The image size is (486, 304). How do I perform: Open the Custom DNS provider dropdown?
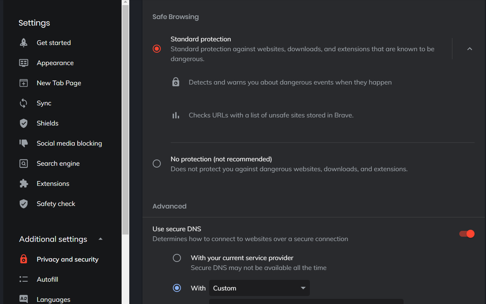(259, 288)
